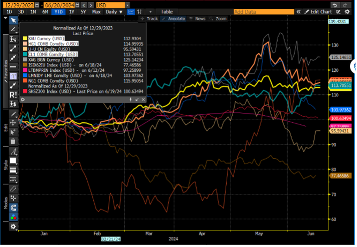The width and height of the screenshot is (357, 247).
Task: Toggle the magnet snap mode
Action: [13, 208]
